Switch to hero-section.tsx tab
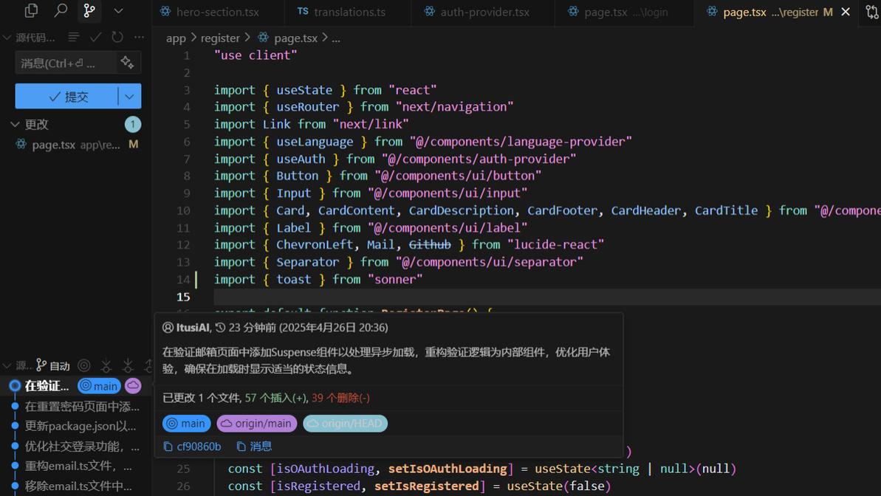This screenshot has width=881, height=496. point(218,12)
